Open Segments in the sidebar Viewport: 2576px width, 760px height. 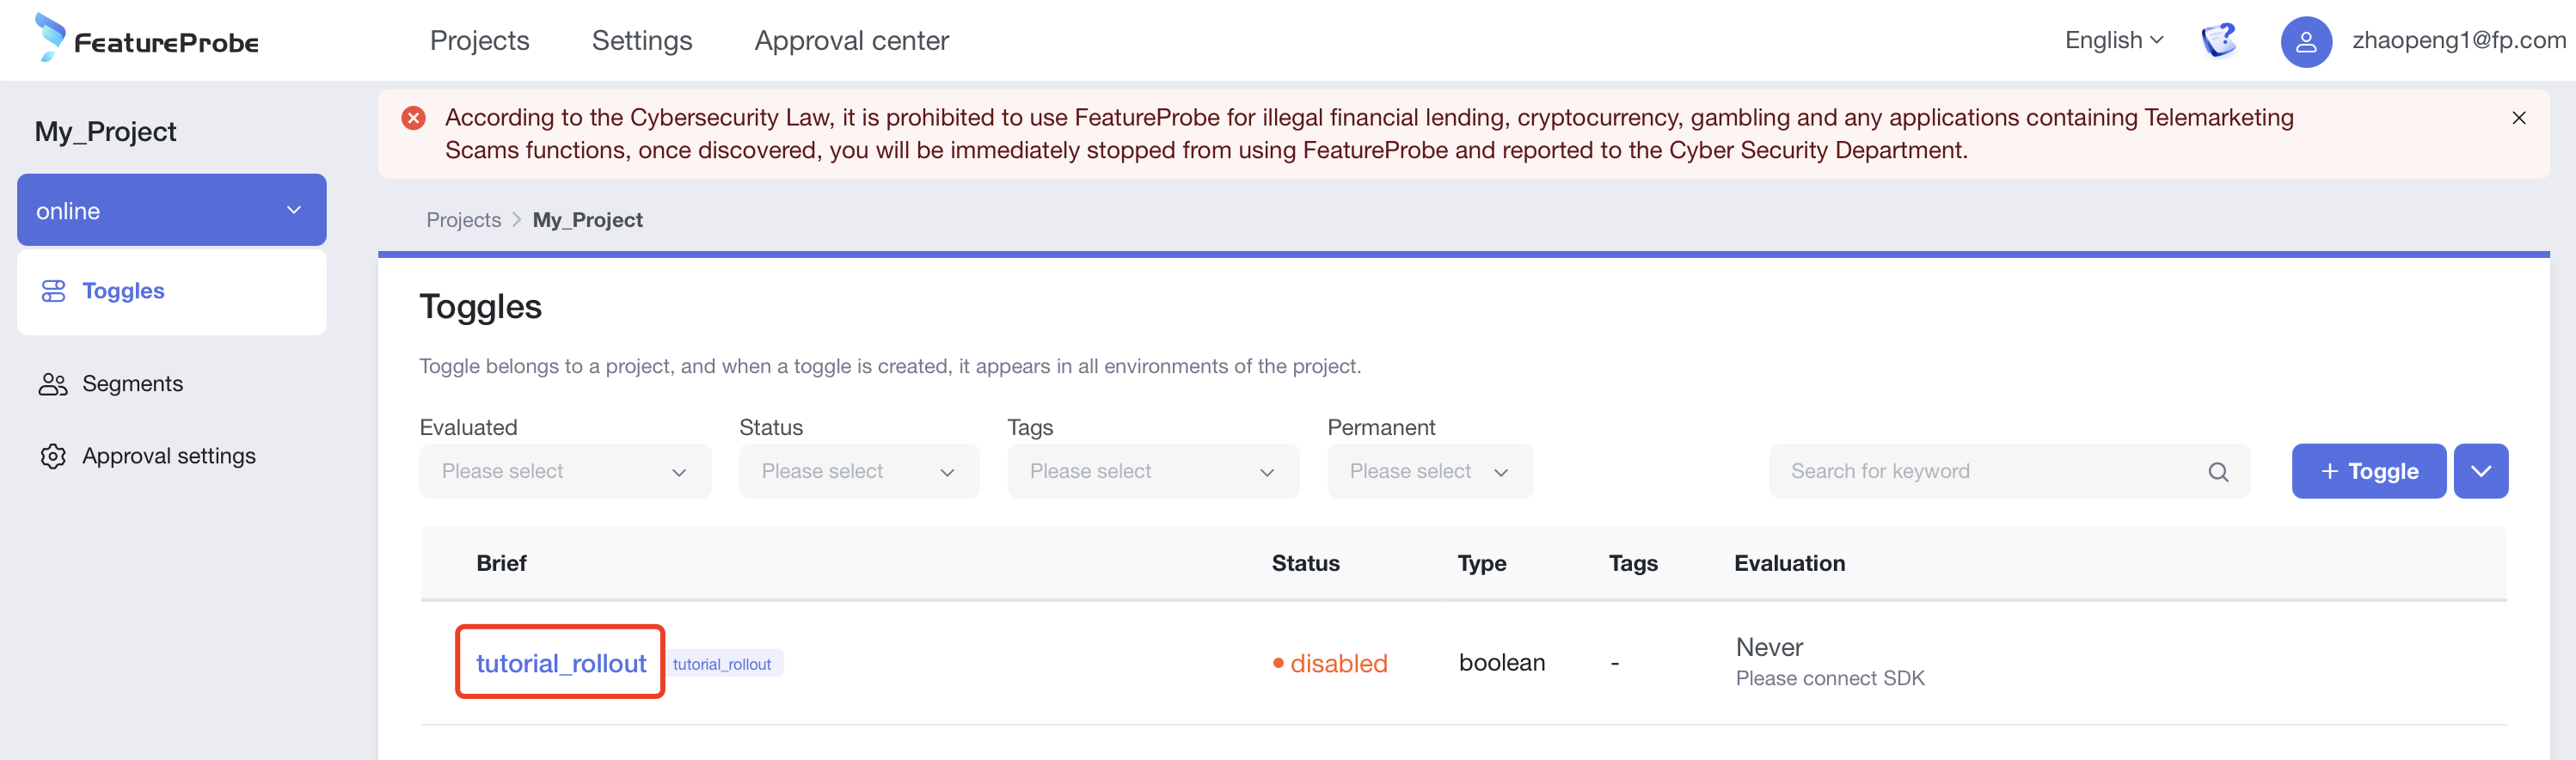(x=132, y=384)
